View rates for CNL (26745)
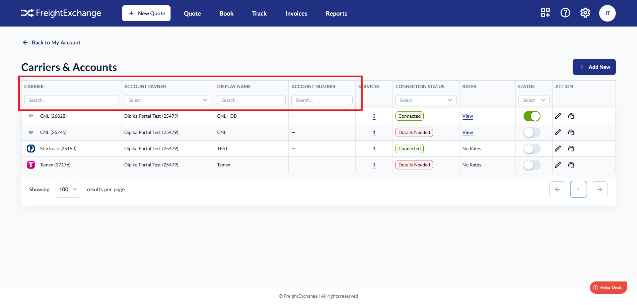This screenshot has width=637, height=305. pyautogui.click(x=468, y=132)
